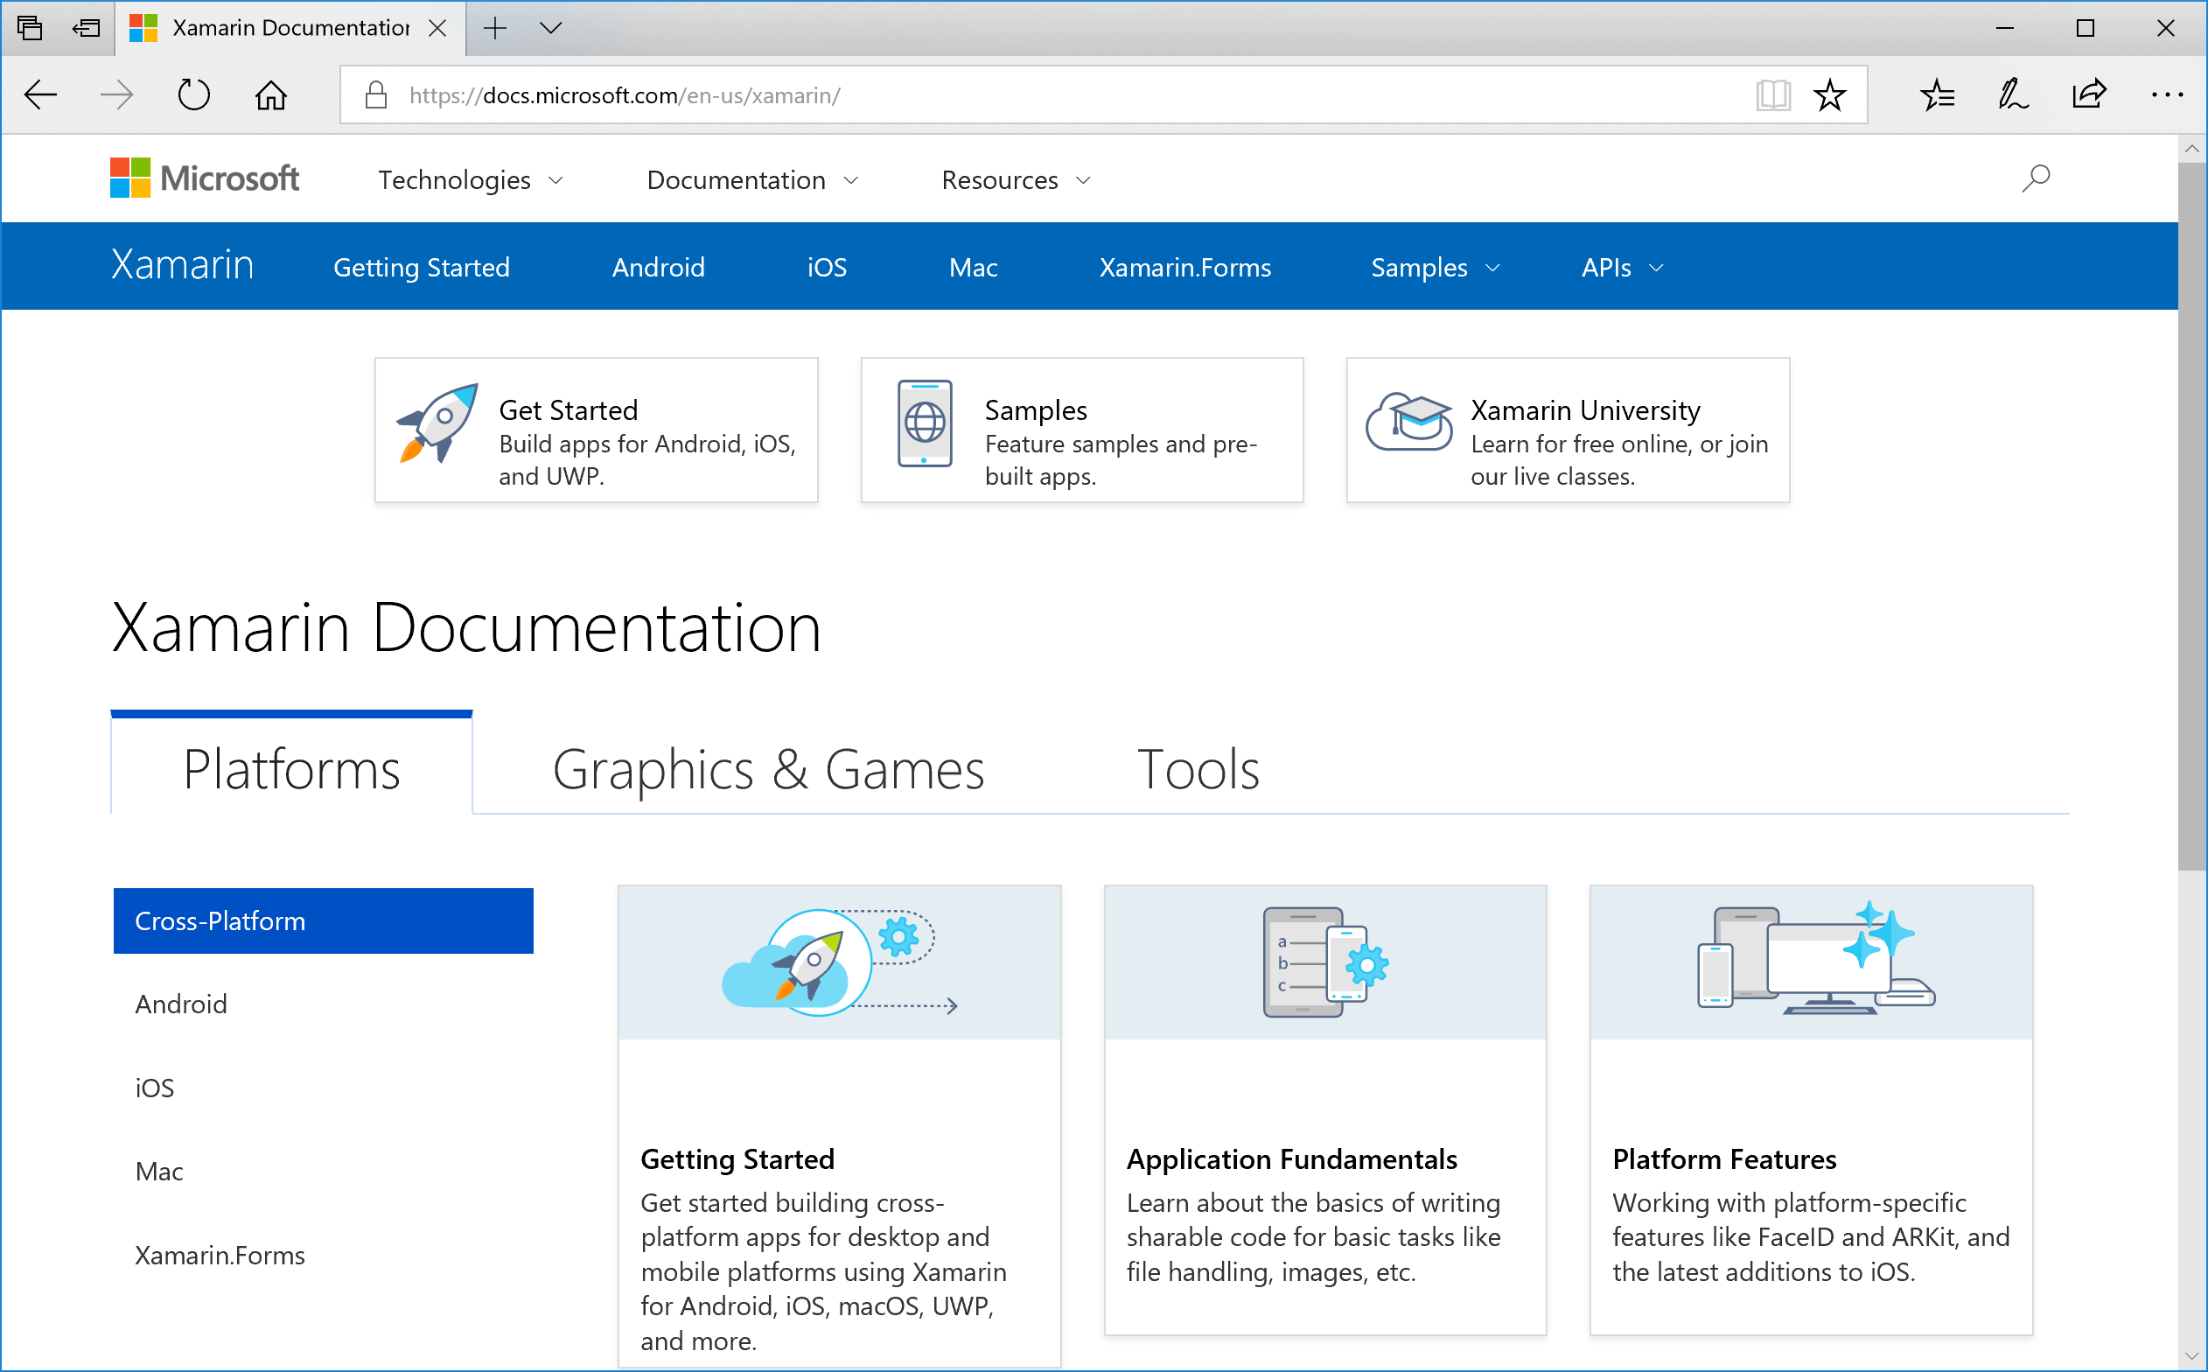Go to browser home page
The image size is (2208, 1372).
(x=270, y=95)
